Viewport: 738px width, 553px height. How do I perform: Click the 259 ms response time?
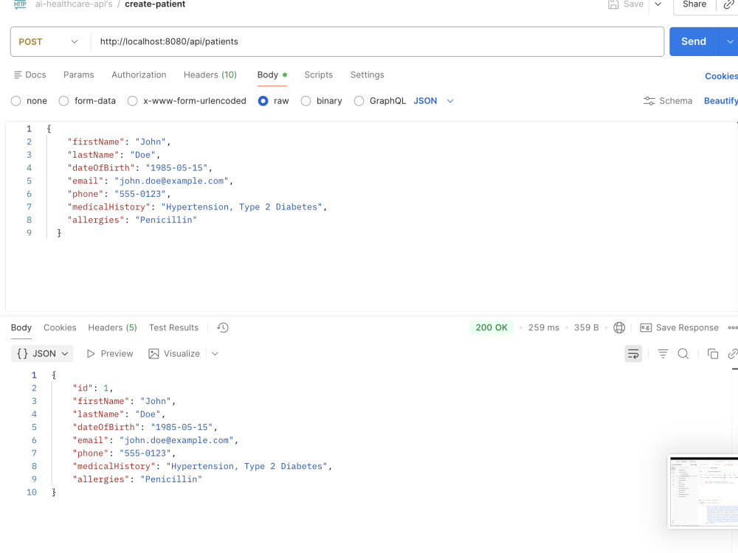(x=544, y=328)
